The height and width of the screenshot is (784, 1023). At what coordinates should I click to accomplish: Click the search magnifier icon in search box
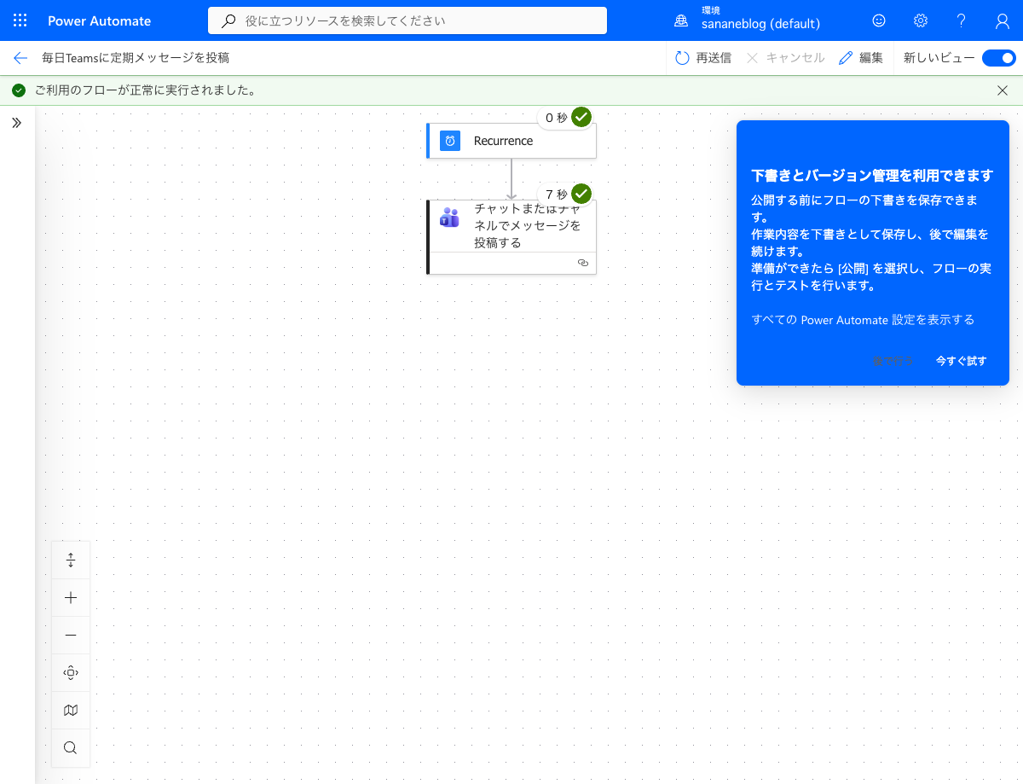click(228, 20)
